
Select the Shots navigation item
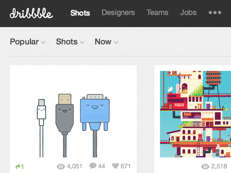80,13
